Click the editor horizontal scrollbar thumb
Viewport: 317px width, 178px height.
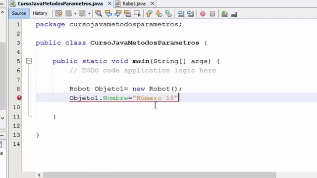[x=159, y=175]
